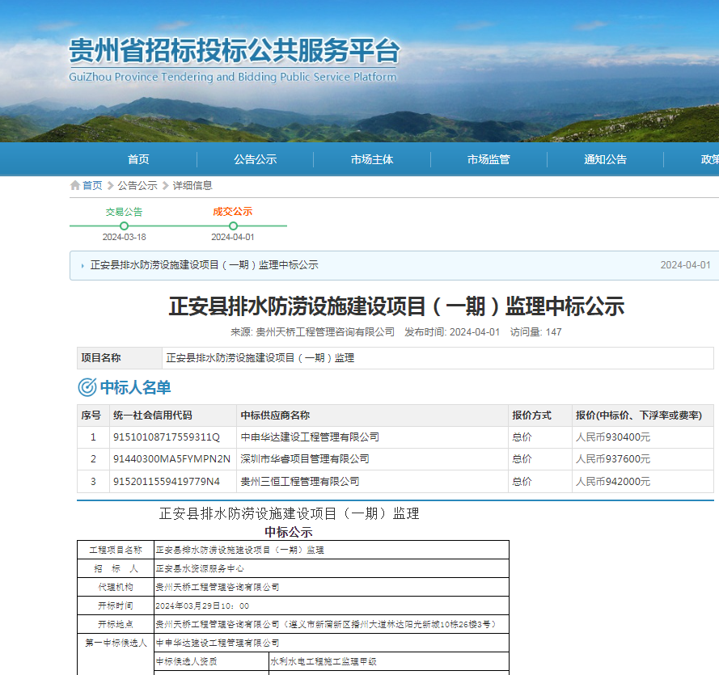Open 通知公告 navigation item
The image size is (719, 675).
(x=605, y=159)
